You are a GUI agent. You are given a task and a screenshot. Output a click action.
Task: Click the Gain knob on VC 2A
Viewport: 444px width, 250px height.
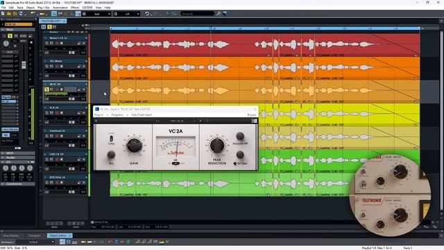[134, 145]
